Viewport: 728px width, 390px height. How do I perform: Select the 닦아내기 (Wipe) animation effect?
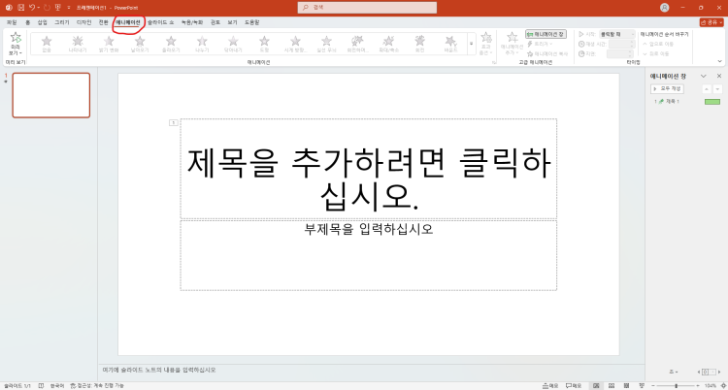point(233,44)
